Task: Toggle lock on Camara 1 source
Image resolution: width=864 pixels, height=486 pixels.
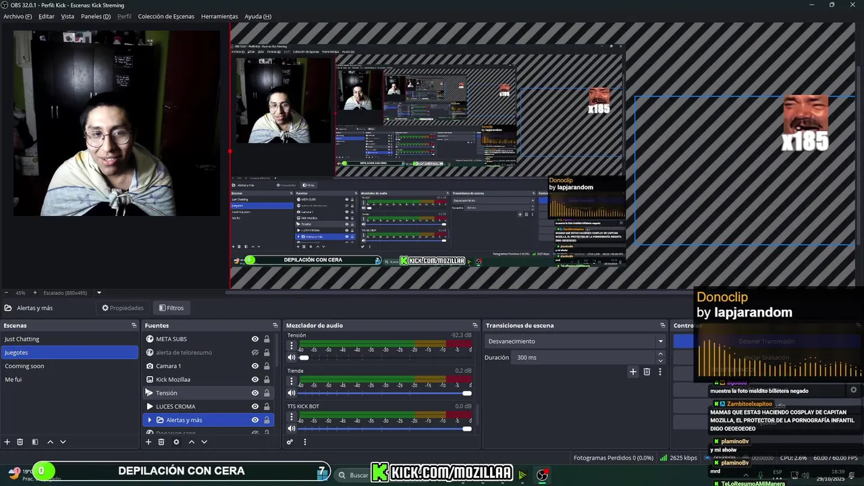Action: point(267,366)
